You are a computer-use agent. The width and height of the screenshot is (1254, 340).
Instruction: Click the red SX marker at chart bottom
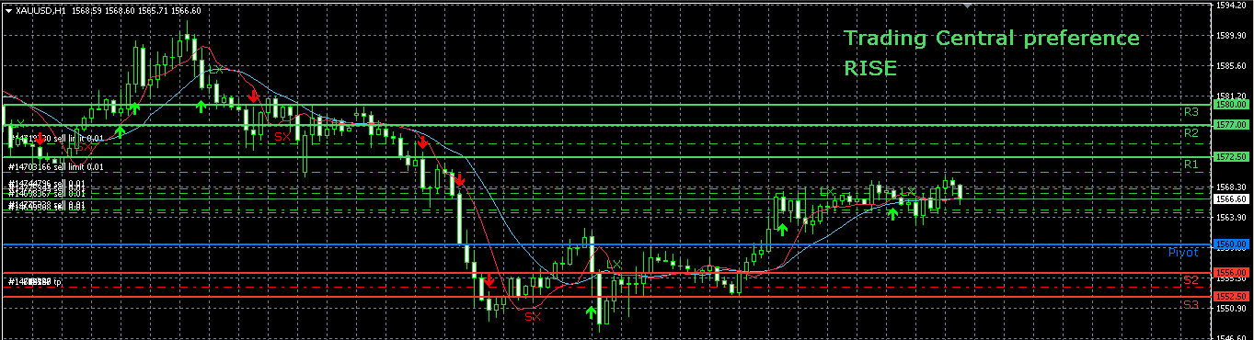[x=534, y=316]
